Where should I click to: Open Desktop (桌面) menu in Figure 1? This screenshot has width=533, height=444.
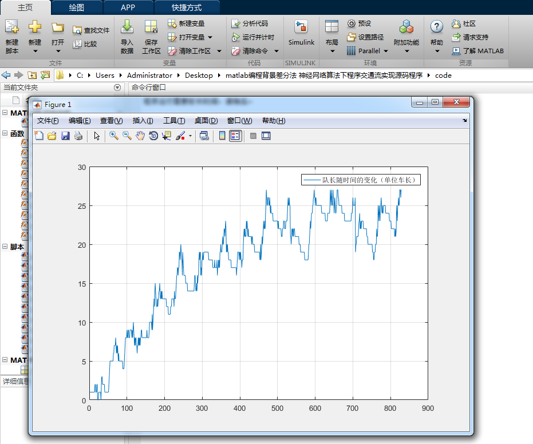click(206, 121)
